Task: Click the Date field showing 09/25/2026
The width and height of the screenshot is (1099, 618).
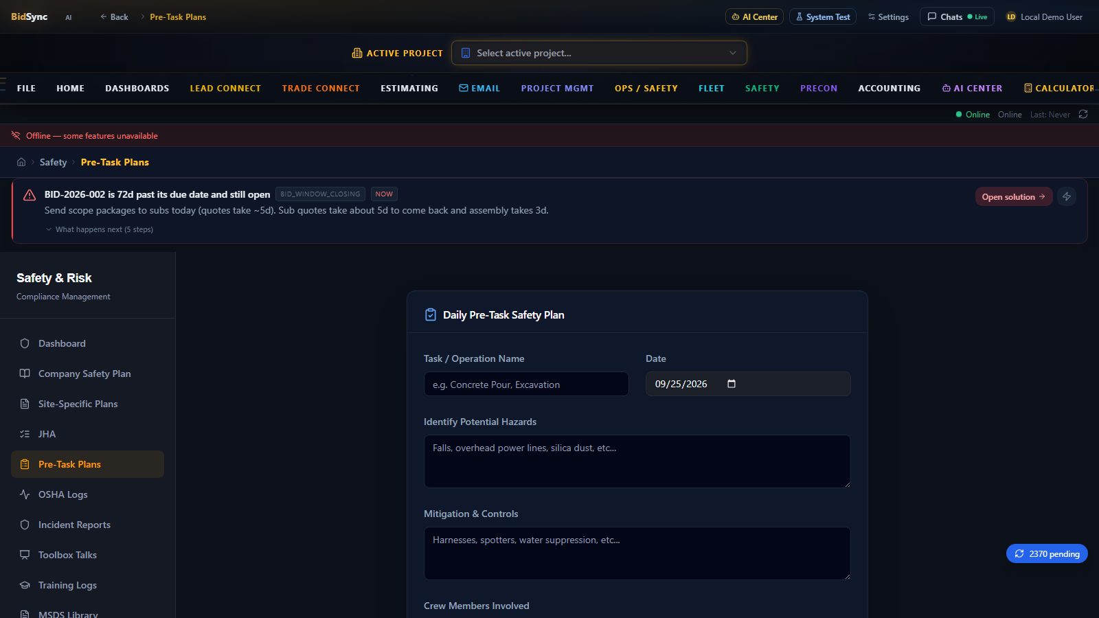Action: [x=748, y=384]
